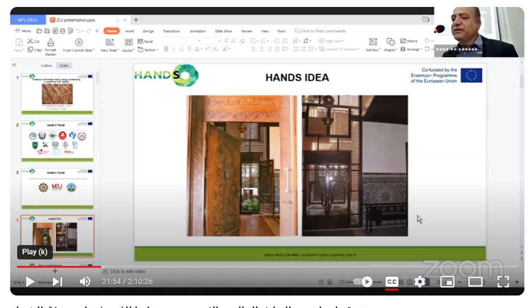Toggle Strikethrough formatting
The height and width of the screenshot is (308, 529).
[x=189, y=49]
